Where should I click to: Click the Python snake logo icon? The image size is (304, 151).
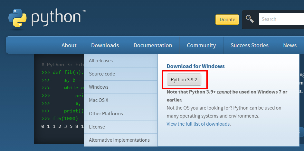point(17,18)
